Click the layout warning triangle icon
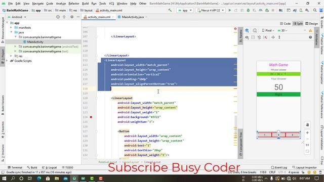 tap(310, 30)
